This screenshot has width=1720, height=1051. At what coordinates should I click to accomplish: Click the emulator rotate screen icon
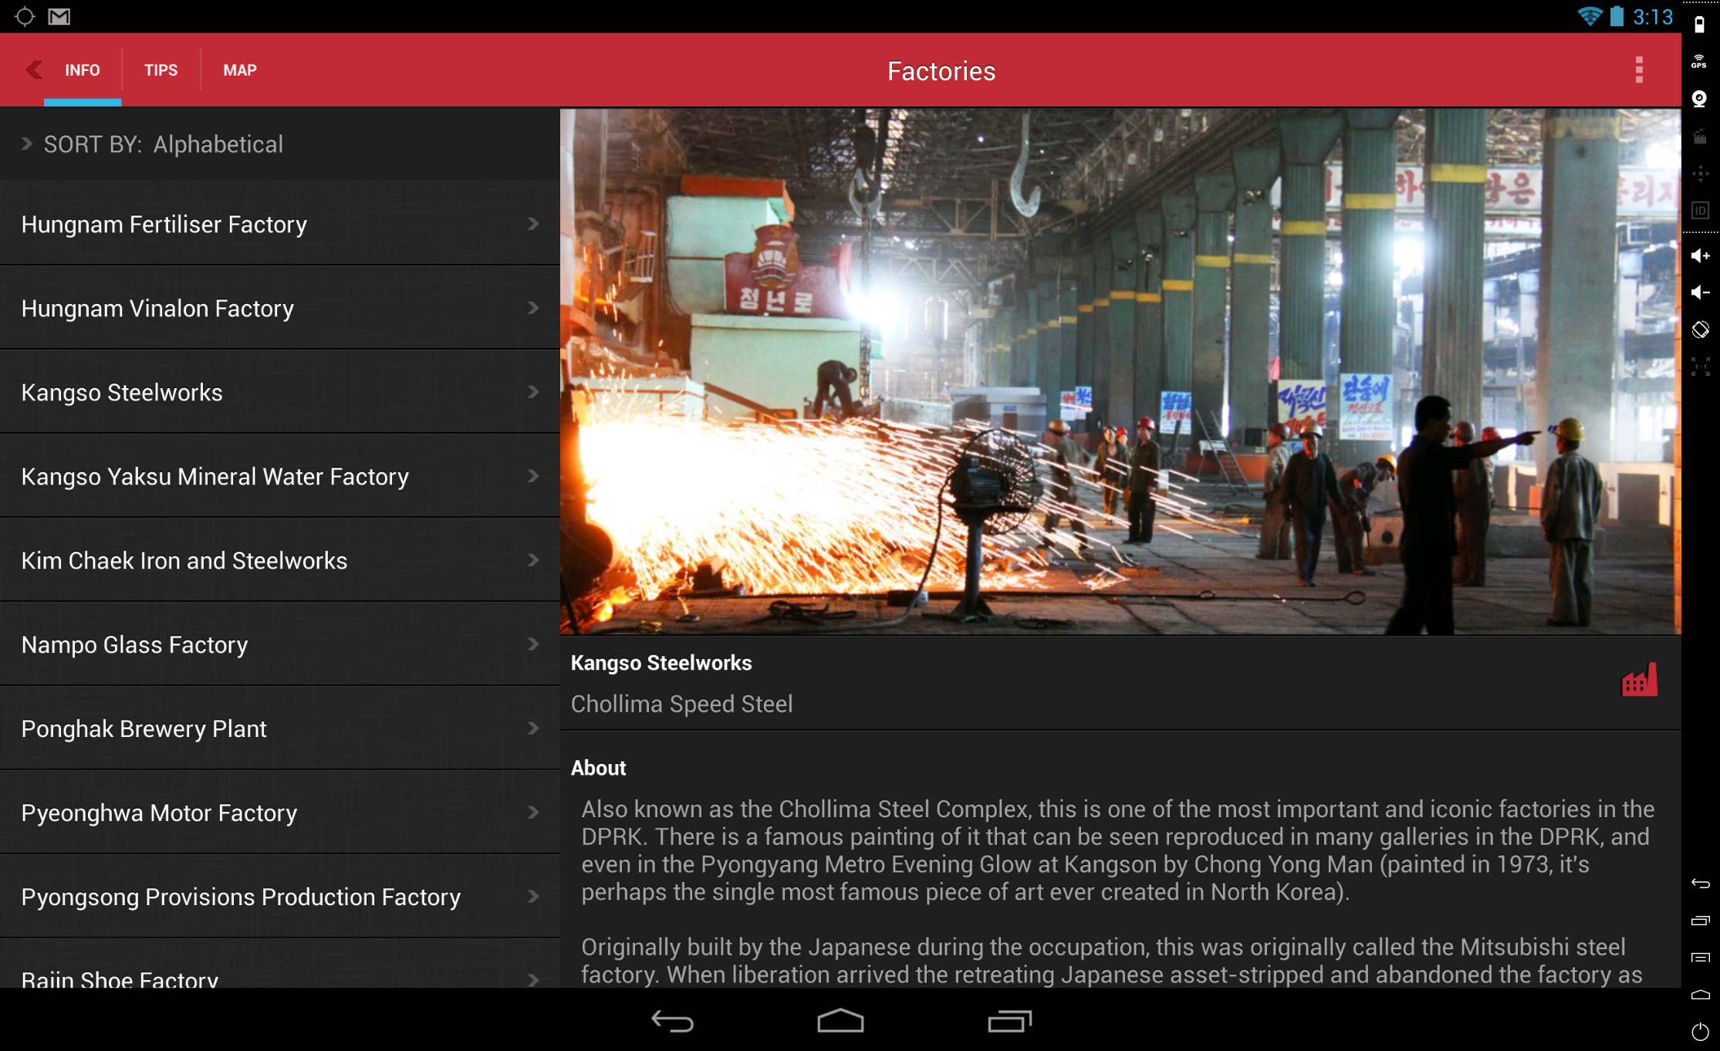pos(1700,329)
